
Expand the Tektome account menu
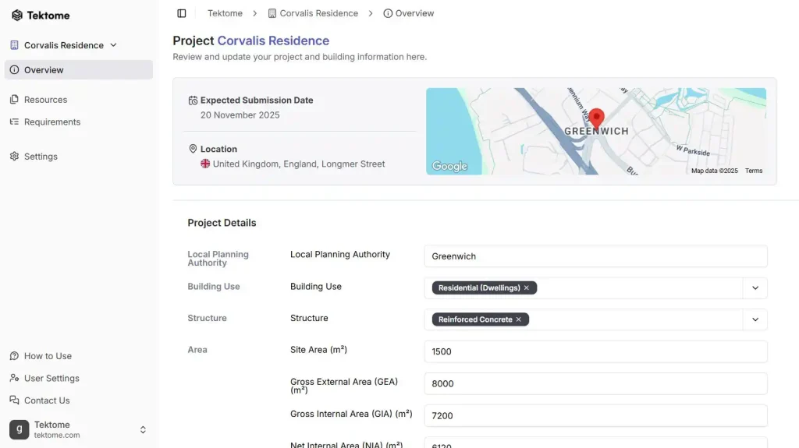click(143, 429)
